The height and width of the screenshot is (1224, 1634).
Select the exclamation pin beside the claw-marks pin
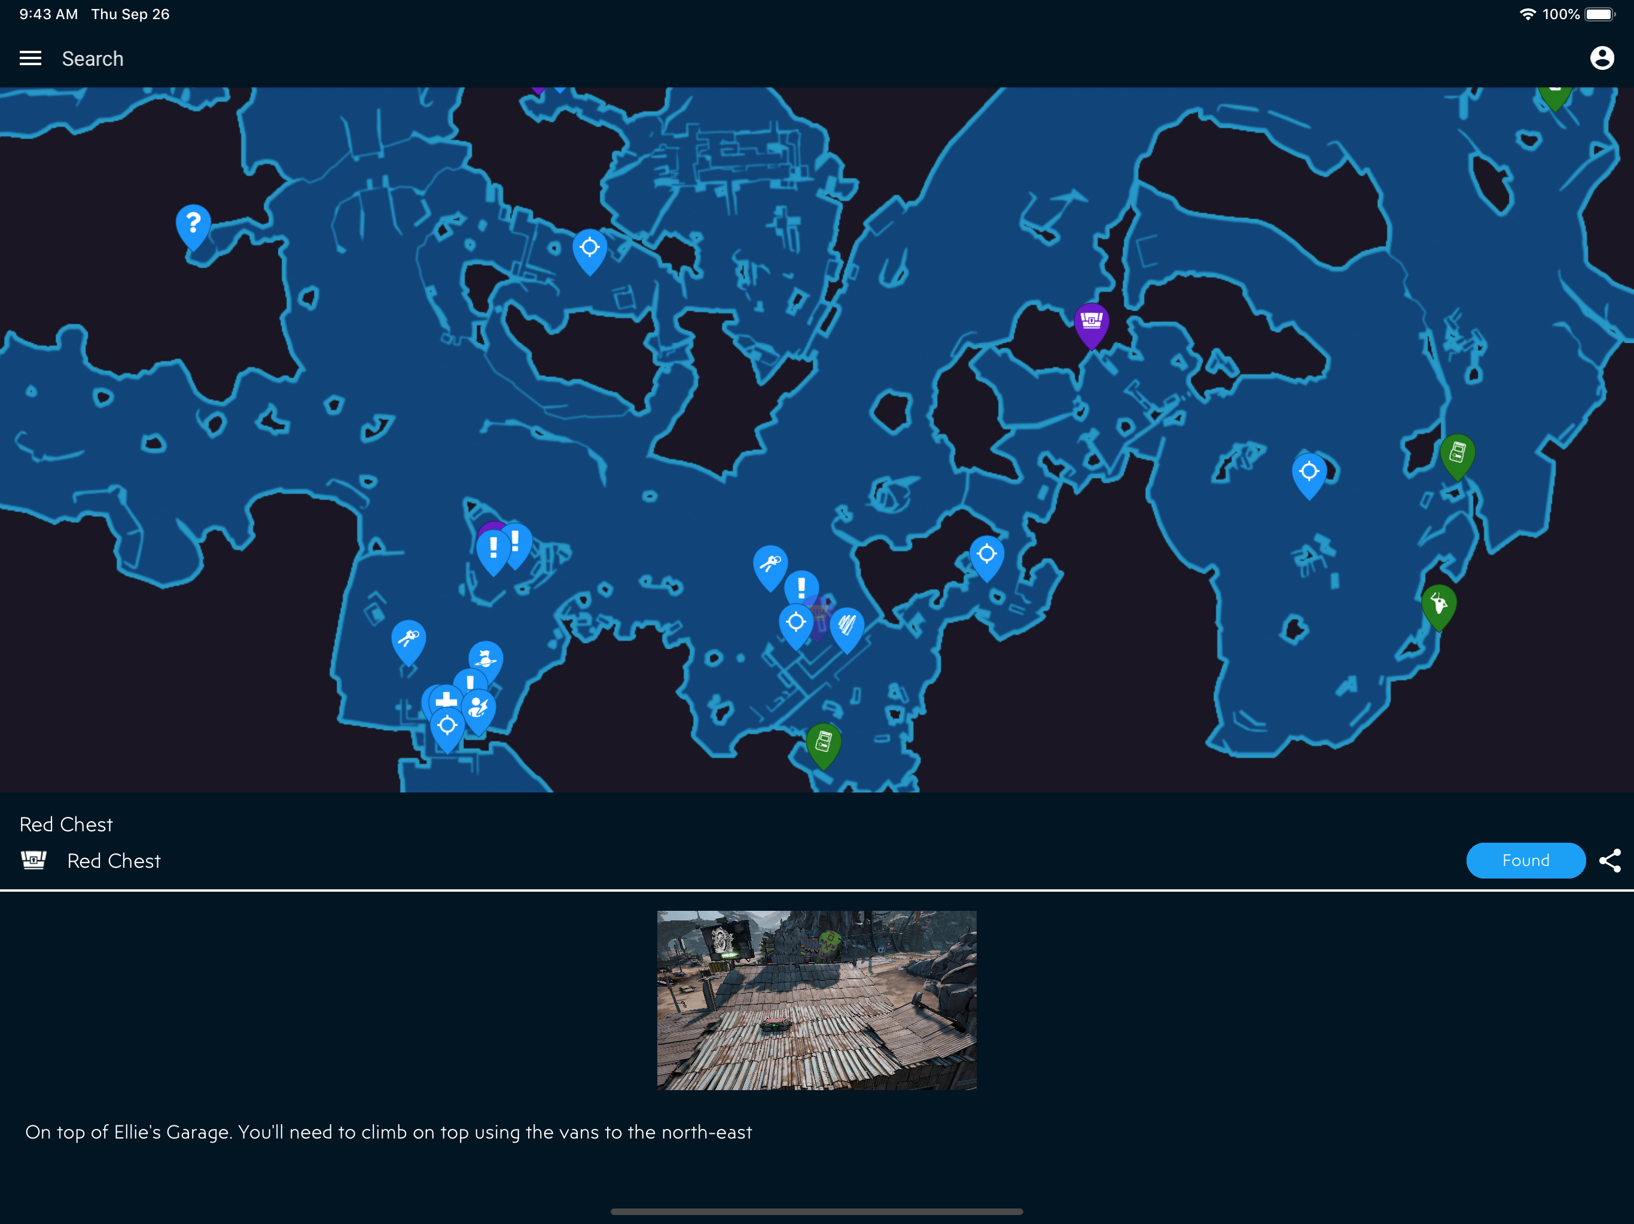(x=801, y=587)
